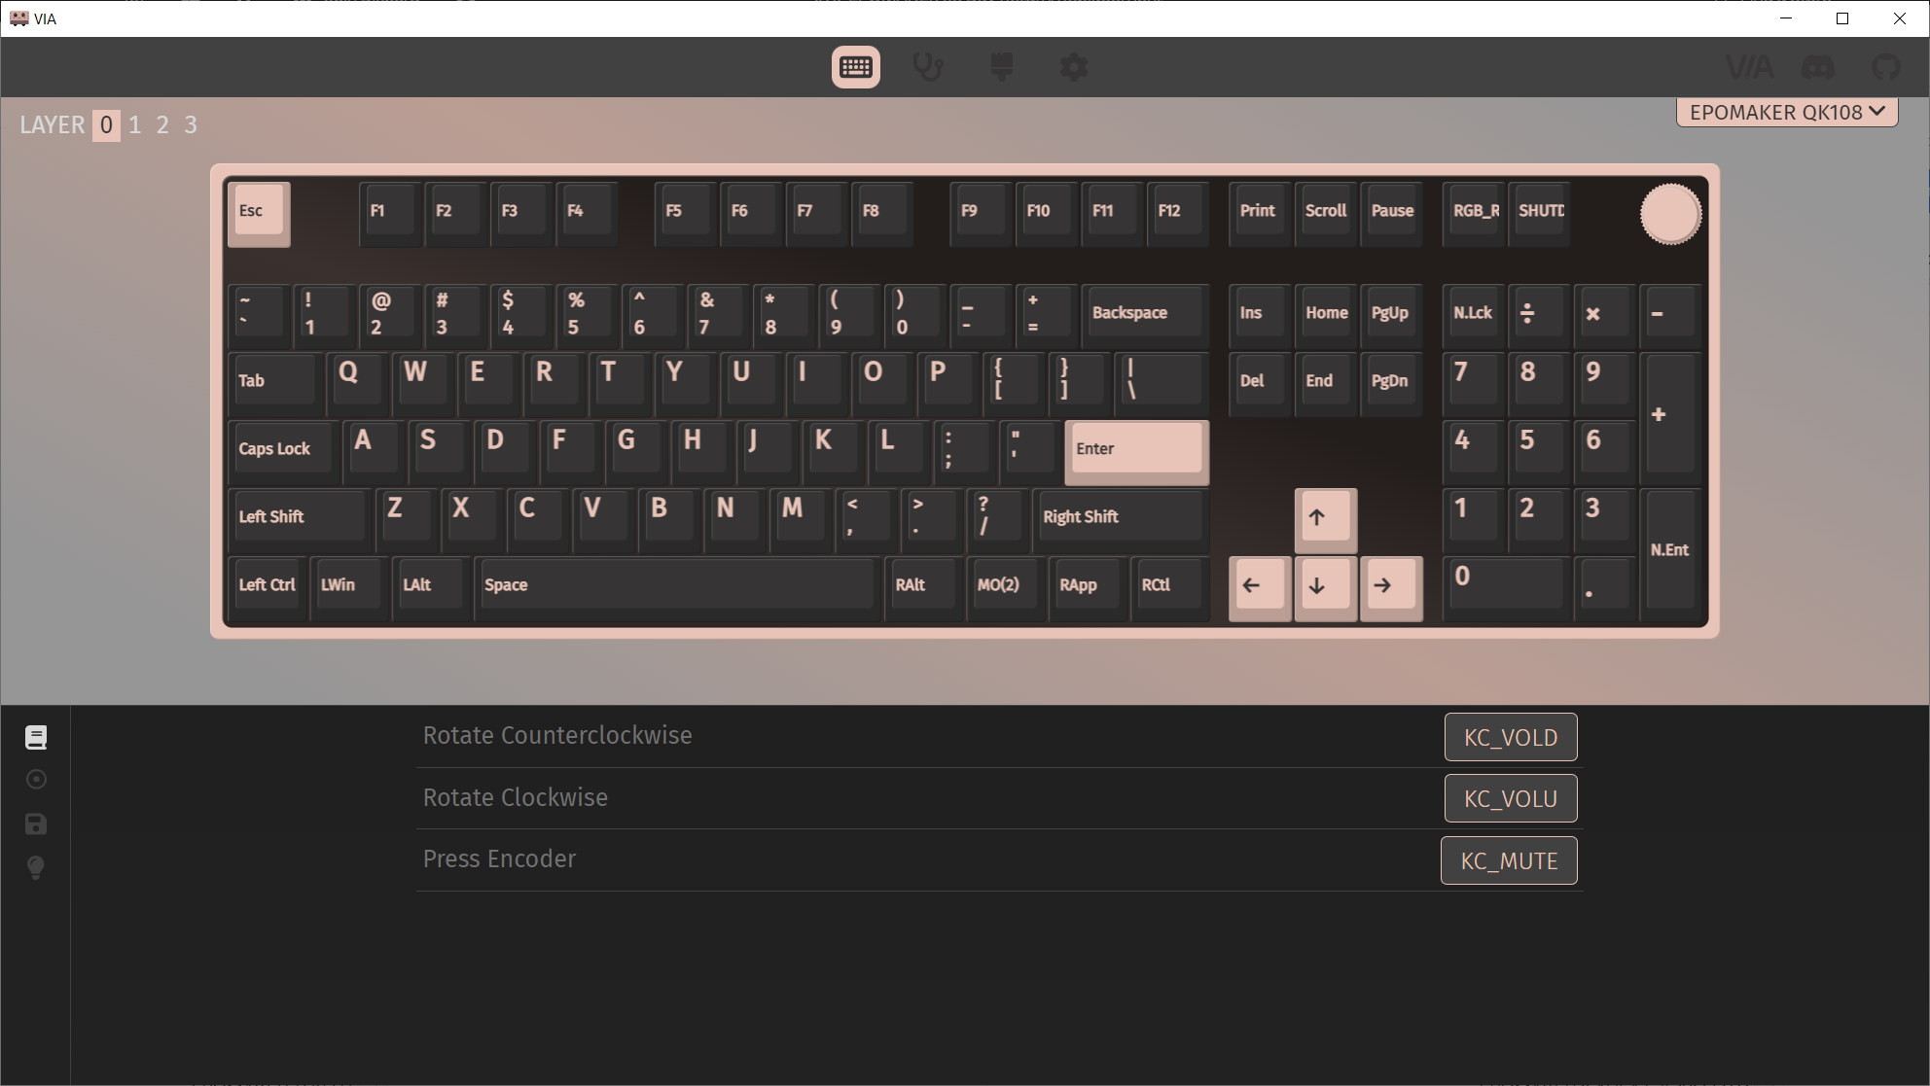Open the Settings gear icon

(x=1074, y=67)
